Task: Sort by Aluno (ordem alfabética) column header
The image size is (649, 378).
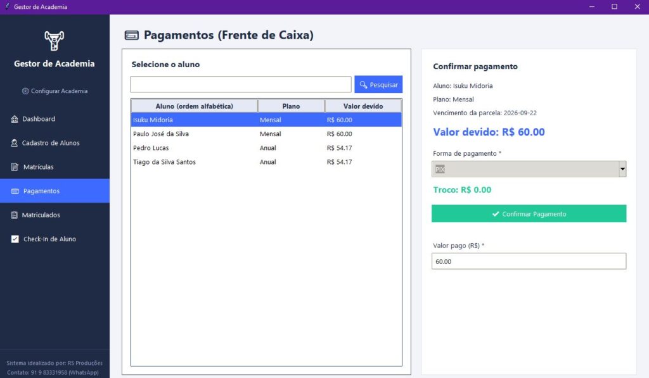Action: tap(194, 106)
